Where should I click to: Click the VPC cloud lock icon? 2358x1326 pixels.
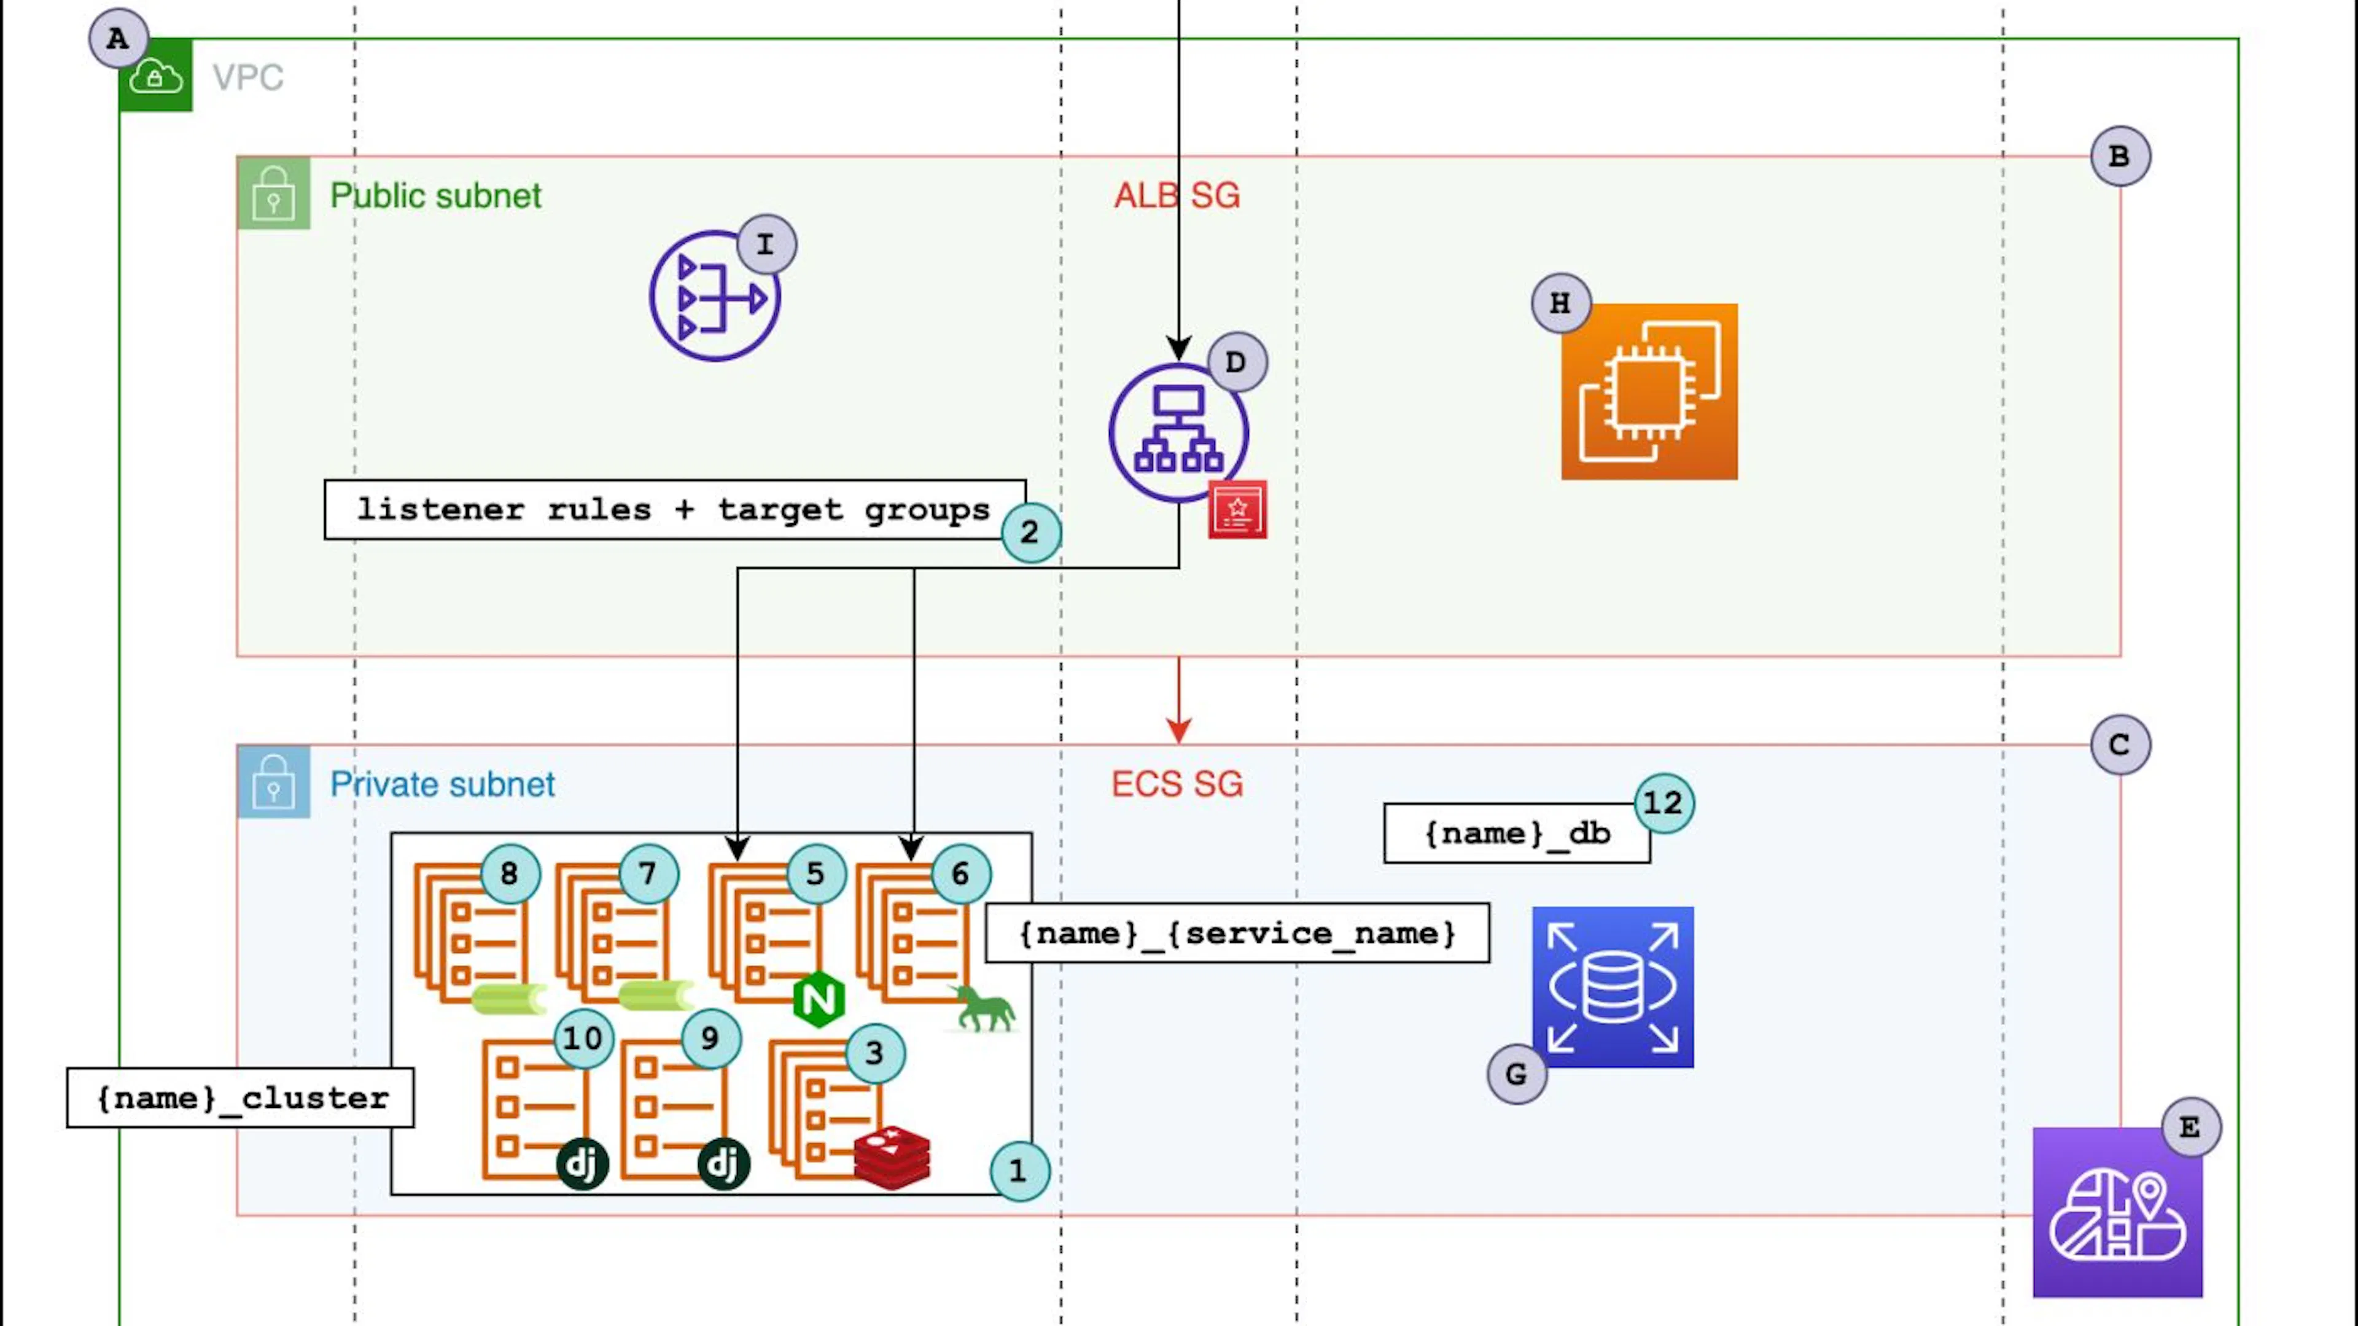(x=155, y=75)
